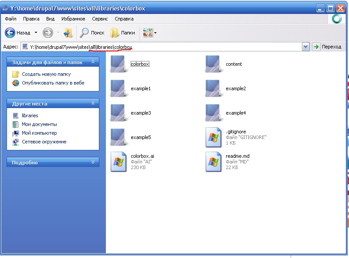
Task: Select the example2 folder icon
Action: [x=213, y=88]
